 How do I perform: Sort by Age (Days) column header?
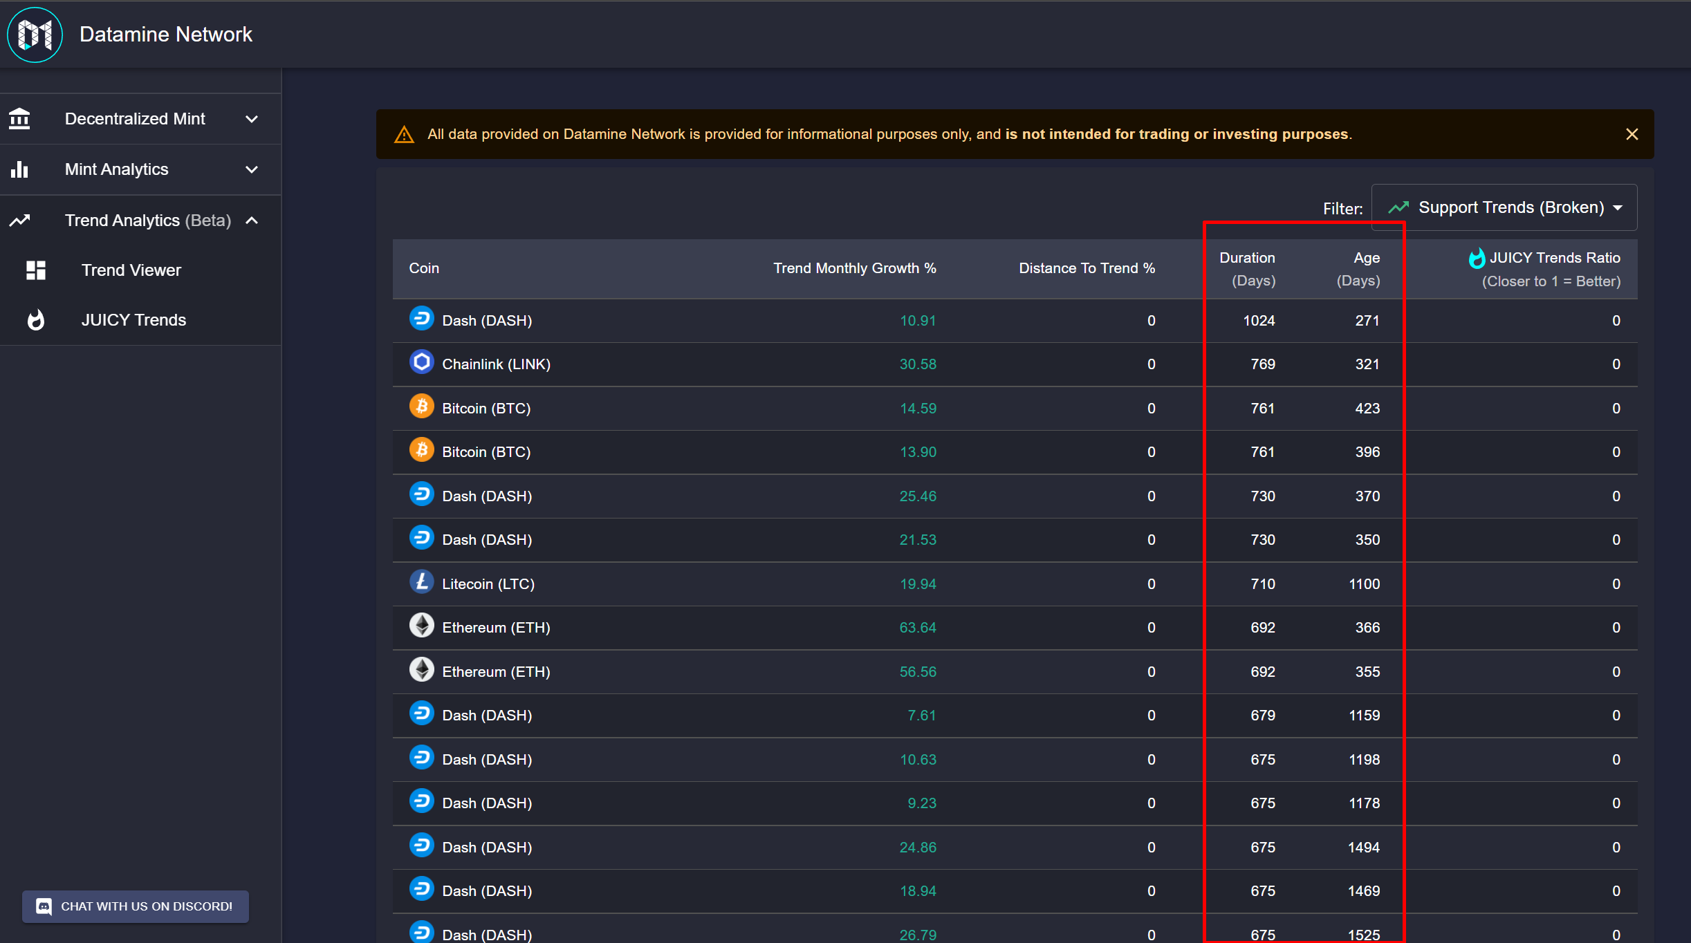[x=1358, y=269]
